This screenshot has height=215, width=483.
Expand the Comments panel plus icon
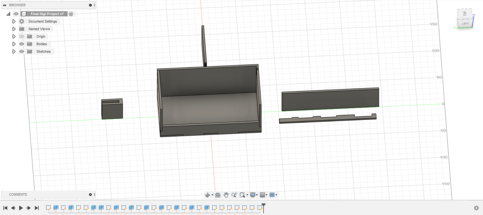click(90, 194)
